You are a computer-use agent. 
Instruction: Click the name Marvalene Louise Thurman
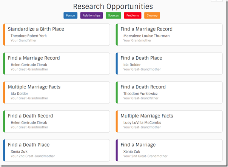tap(146, 36)
